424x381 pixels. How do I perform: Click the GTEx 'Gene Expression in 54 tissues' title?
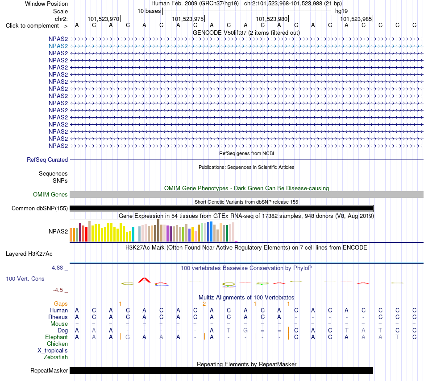pos(246,216)
